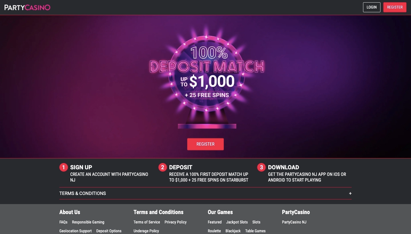Open the Terms & Conditions section header
This screenshot has width=411, height=234.
pos(82,193)
